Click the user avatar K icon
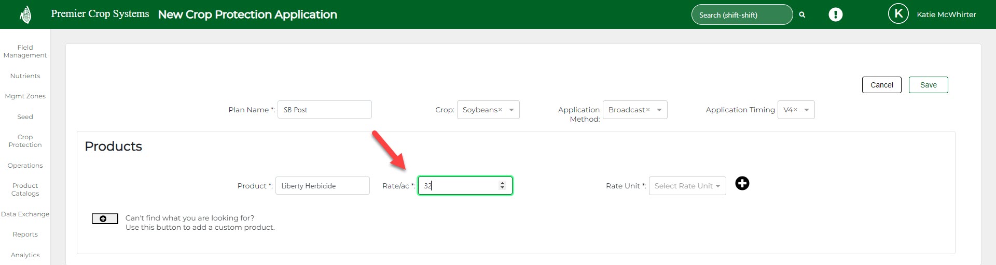The height and width of the screenshot is (265, 996). pos(898,14)
